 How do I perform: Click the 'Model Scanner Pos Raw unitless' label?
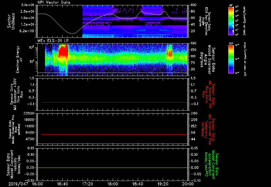click(x=15, y=129)
